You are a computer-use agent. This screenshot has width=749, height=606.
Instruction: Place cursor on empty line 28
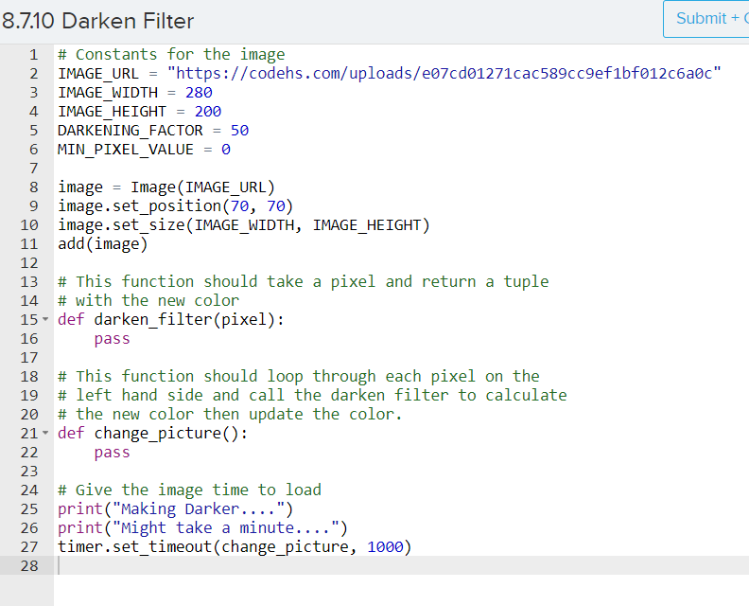(401, 566)
